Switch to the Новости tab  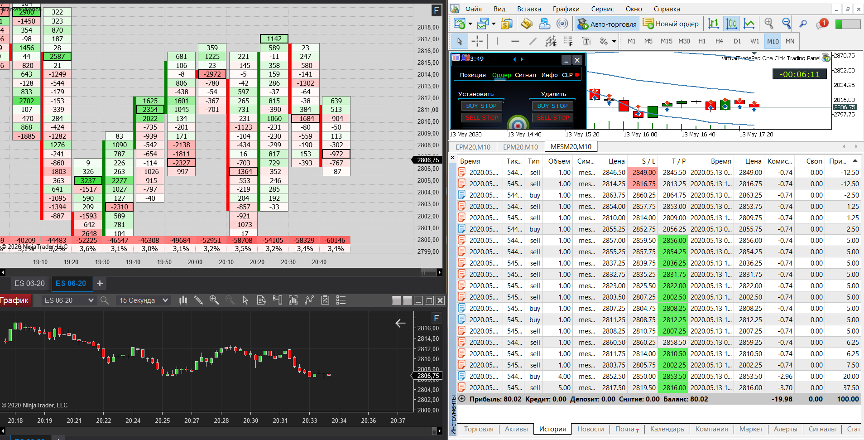(x=590, y=429)
